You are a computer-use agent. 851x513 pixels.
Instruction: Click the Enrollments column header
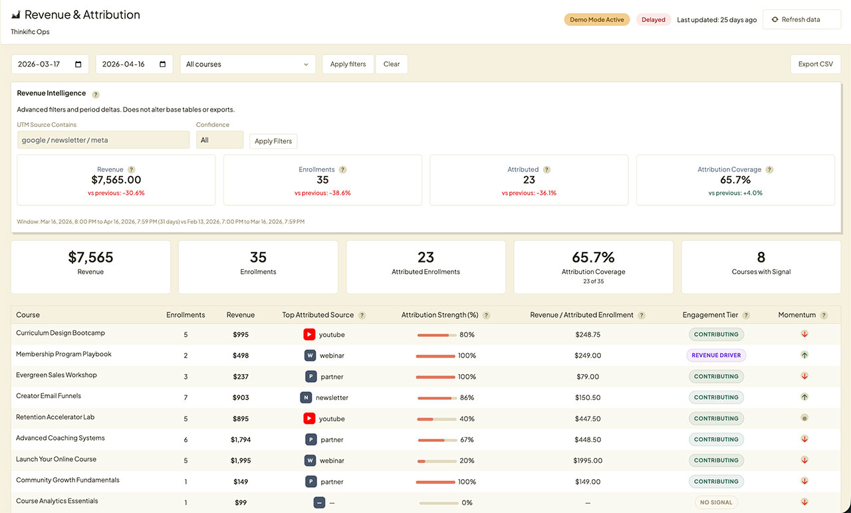tap(185, 315)
